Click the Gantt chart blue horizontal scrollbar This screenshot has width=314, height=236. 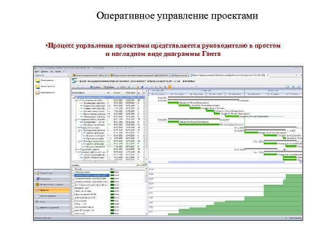coord(226,162)
